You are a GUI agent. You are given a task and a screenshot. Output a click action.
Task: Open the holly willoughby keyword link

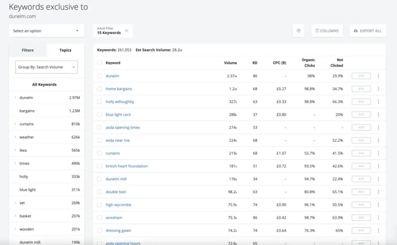[120, 102]
